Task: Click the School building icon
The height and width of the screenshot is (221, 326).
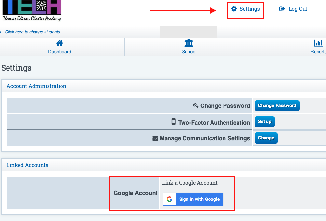Action: 189,43
